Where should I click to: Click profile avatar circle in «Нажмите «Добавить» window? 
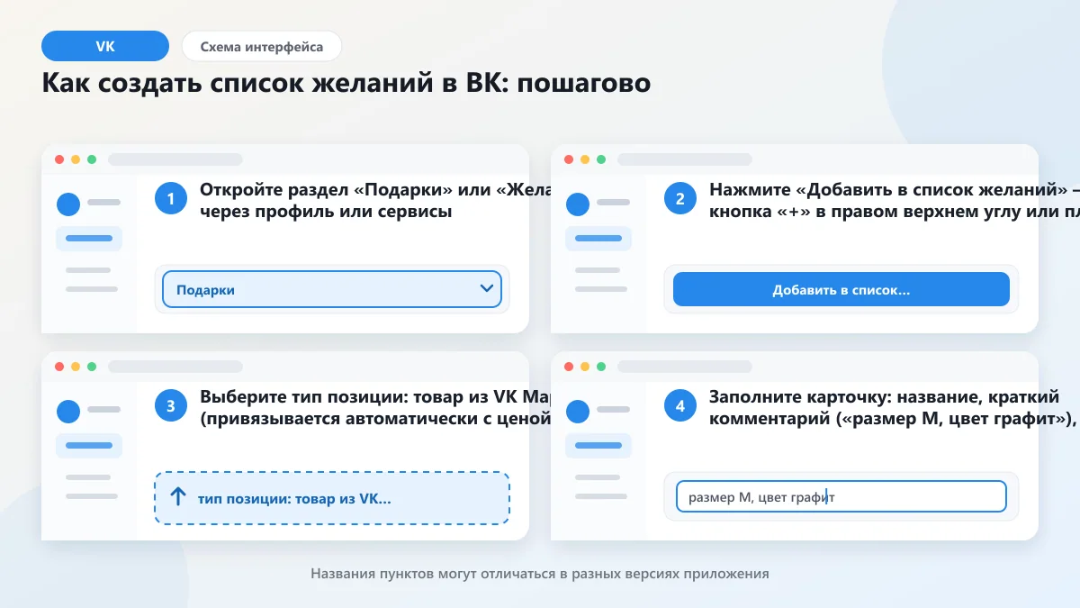point(578,204)
